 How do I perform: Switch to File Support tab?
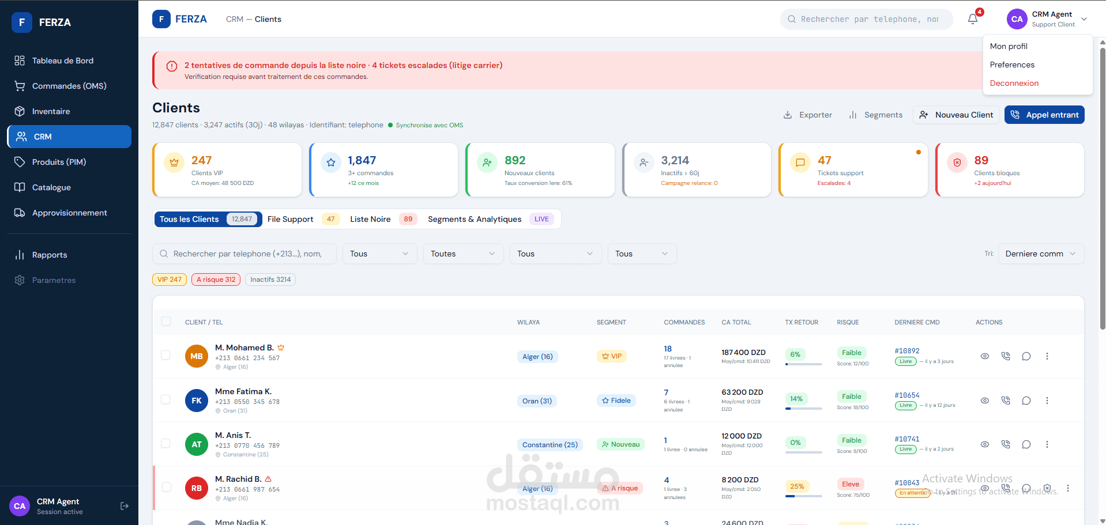click(303, 219)
